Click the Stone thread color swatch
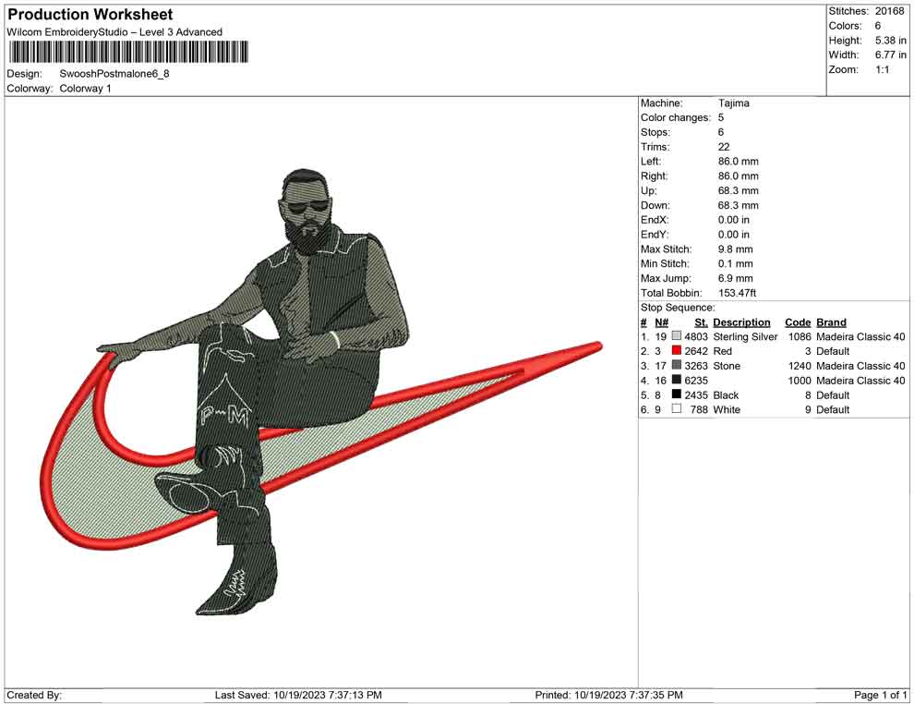The height and width of the screenshot is (704, 914). 676,365
